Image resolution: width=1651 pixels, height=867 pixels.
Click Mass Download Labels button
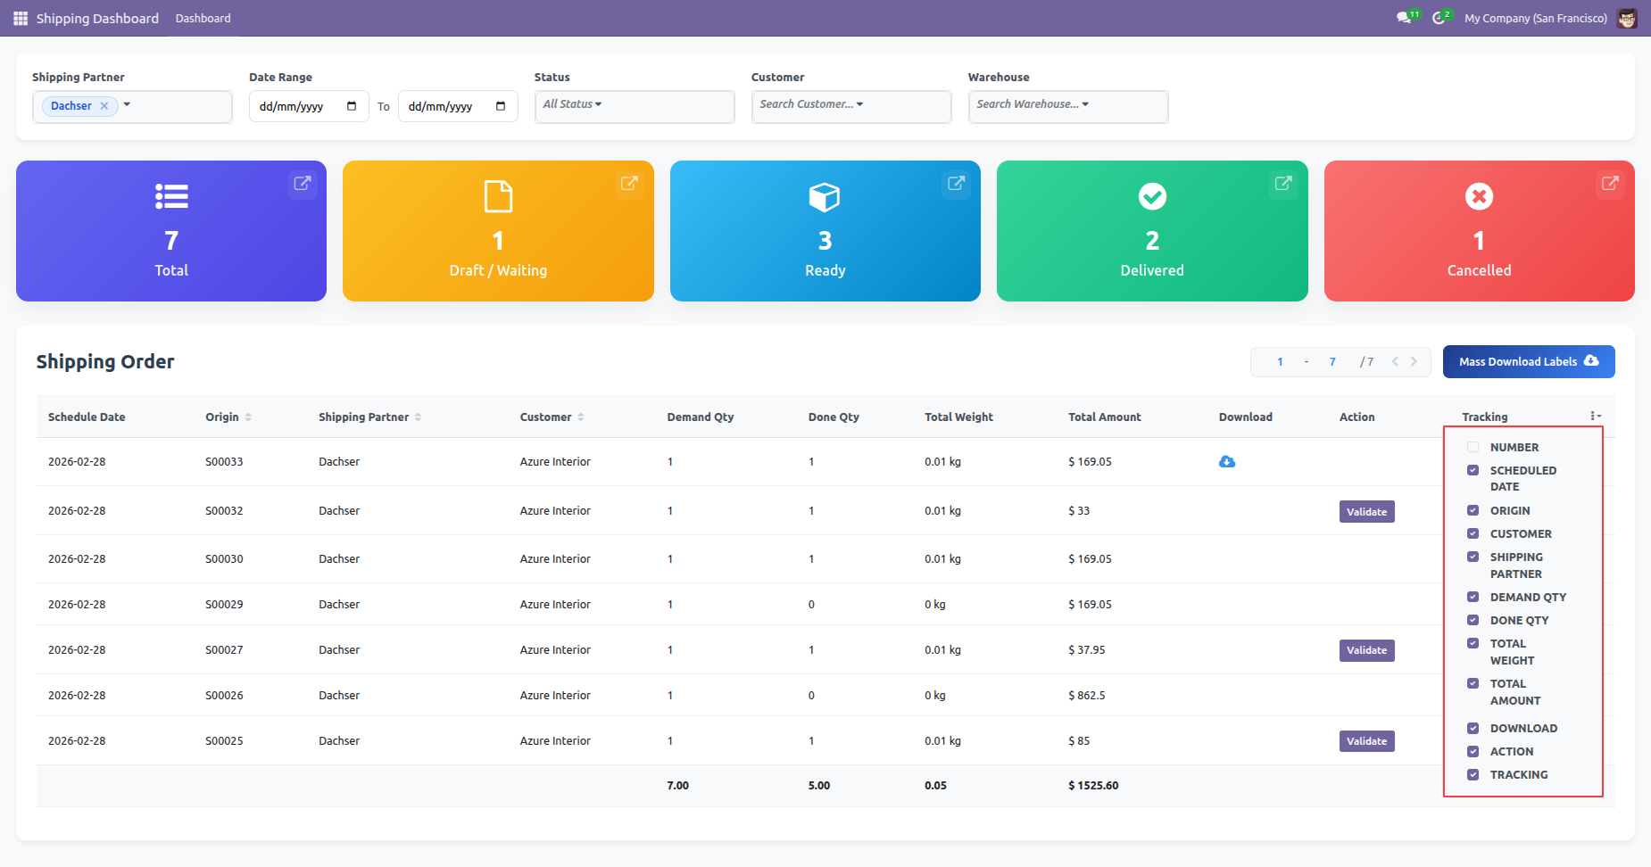click(1528, 361)
